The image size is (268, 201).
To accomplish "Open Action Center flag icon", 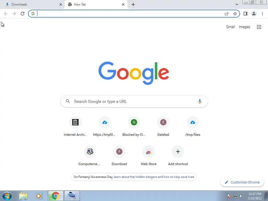I will click(229, 196).
